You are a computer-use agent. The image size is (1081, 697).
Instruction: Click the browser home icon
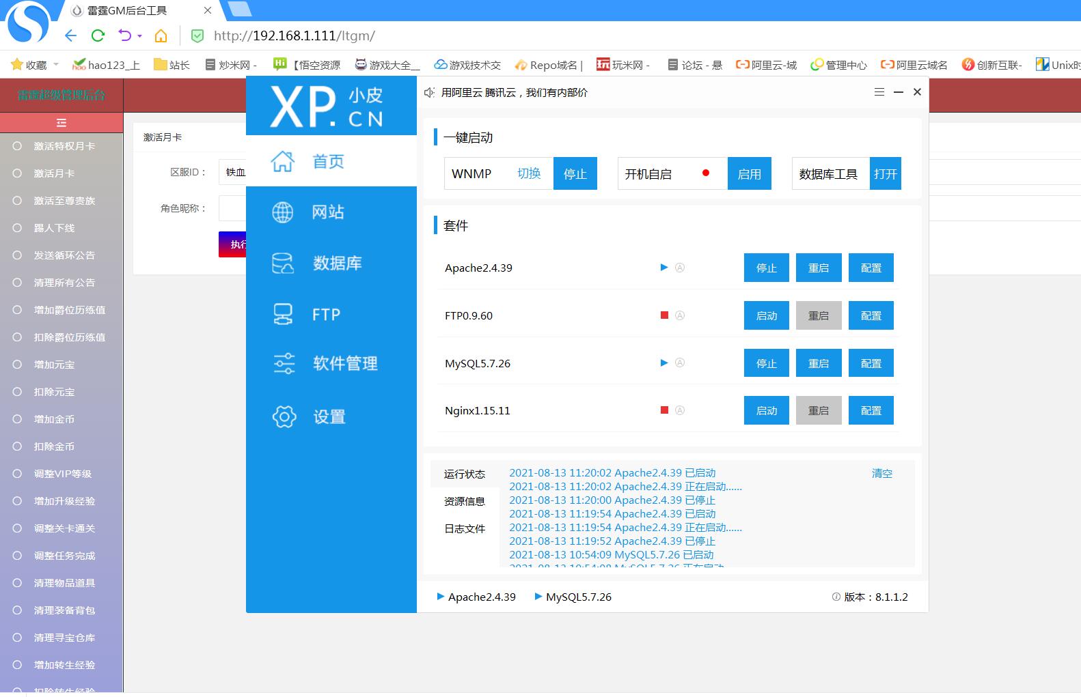click(x=161, y=35)
